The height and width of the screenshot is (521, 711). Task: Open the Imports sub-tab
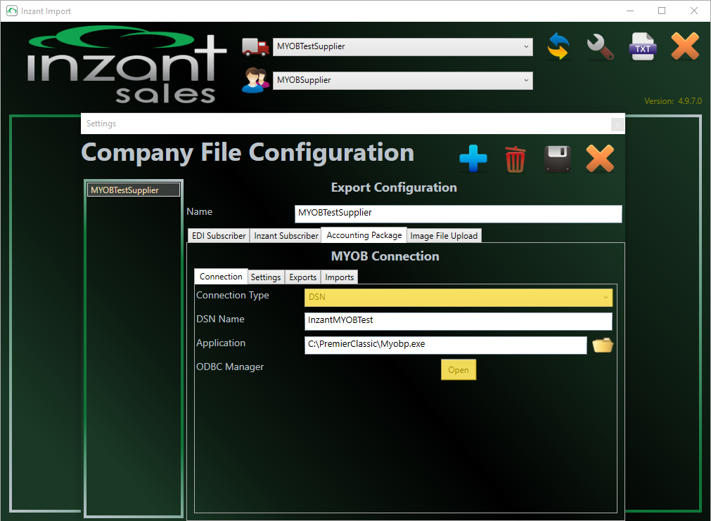pos(339,277)
